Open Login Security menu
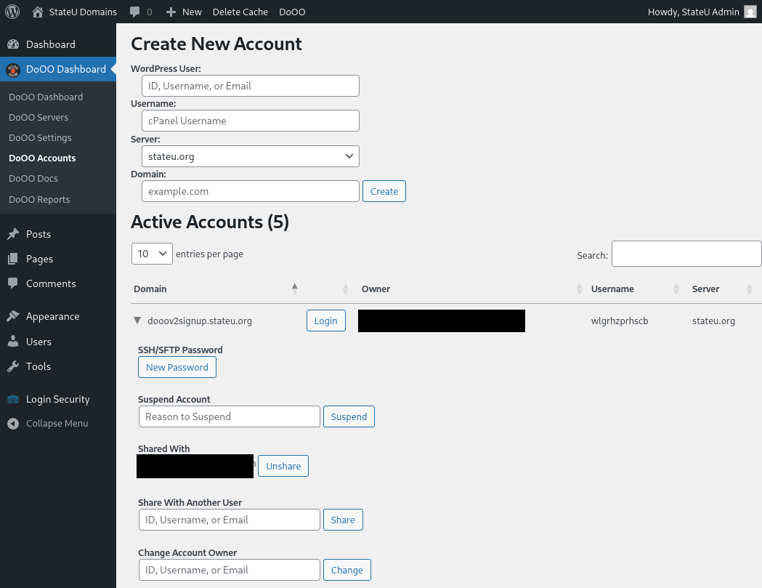 [x=58, y=399]
